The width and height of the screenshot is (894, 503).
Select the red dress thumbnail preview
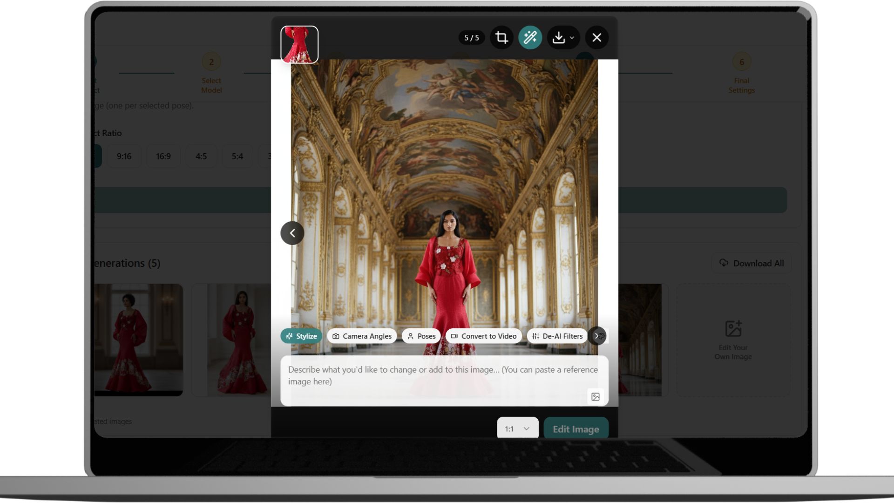coord(299,45)
